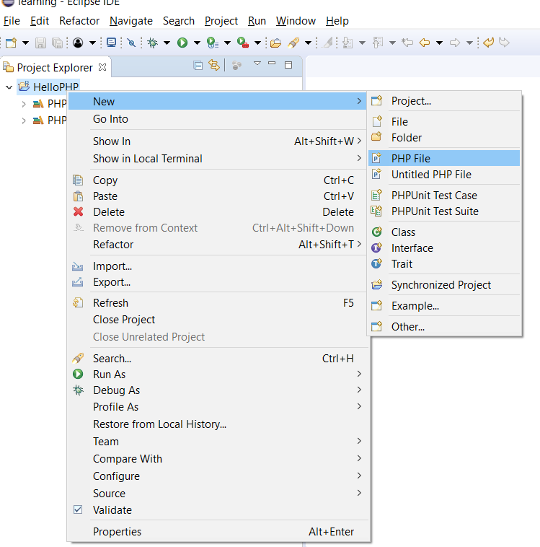Viewport: 540px width, 547px height.
Task: Click Other... in the New submenu
Action: (x=444, y=327)
